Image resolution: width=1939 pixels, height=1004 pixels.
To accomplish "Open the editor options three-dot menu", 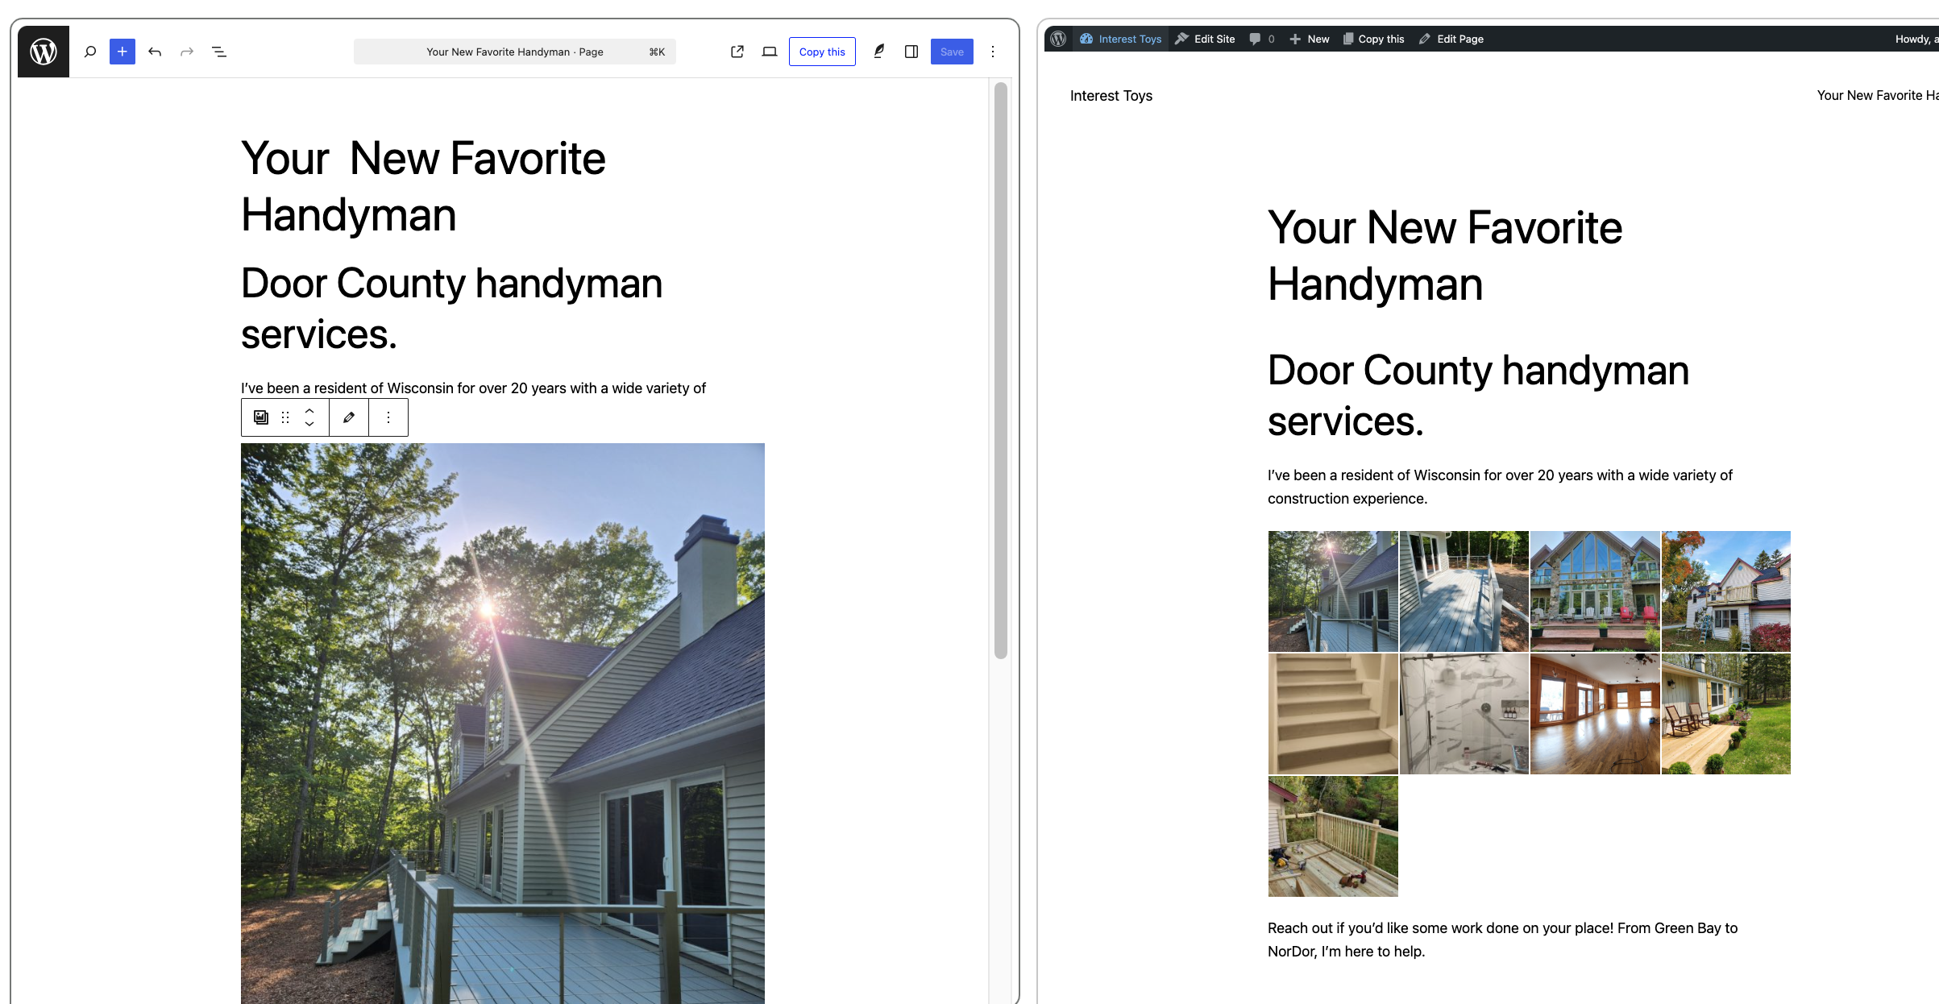I will pyautogui.click(x=993, y=51).
